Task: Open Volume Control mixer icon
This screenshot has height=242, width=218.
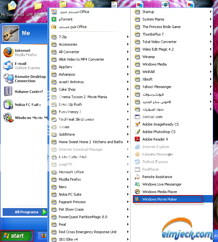Action: (8, 92)
